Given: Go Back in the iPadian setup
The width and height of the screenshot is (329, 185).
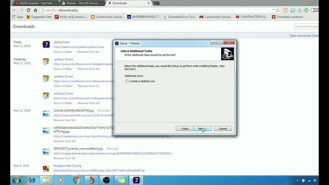Looking at the screenshot, I should (185, 128).
